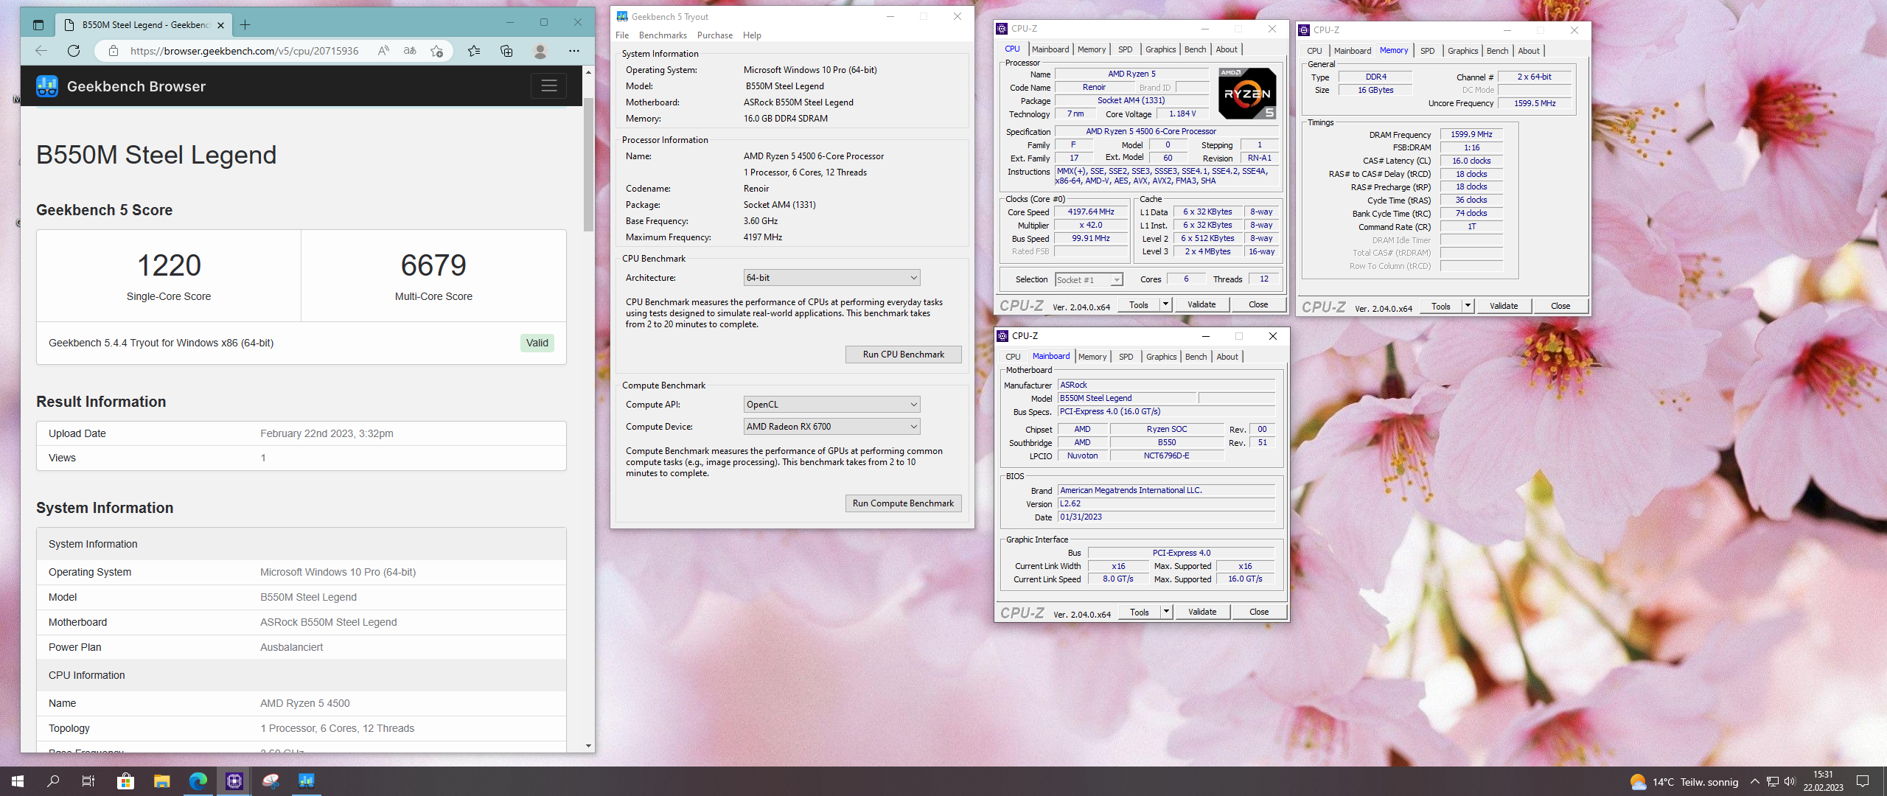Open Geekbench Browser hamburger menu

click(x=549, y=86)
